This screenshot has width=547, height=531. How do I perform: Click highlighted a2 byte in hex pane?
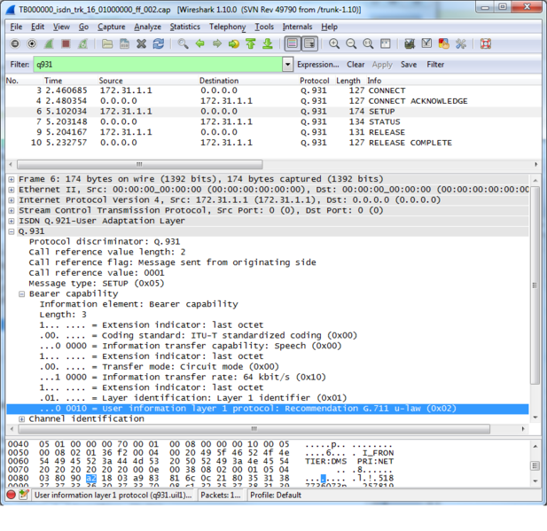pyautogui.click(x=91, y=478)
